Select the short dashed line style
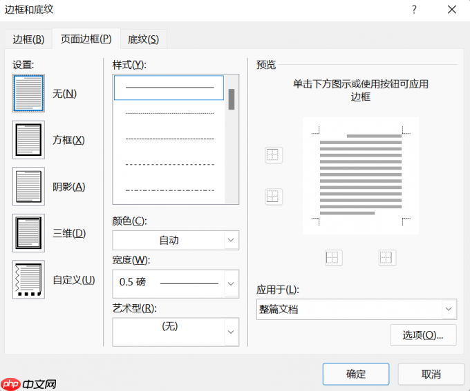Screen dimensions: 470x391 click(169, 139)
